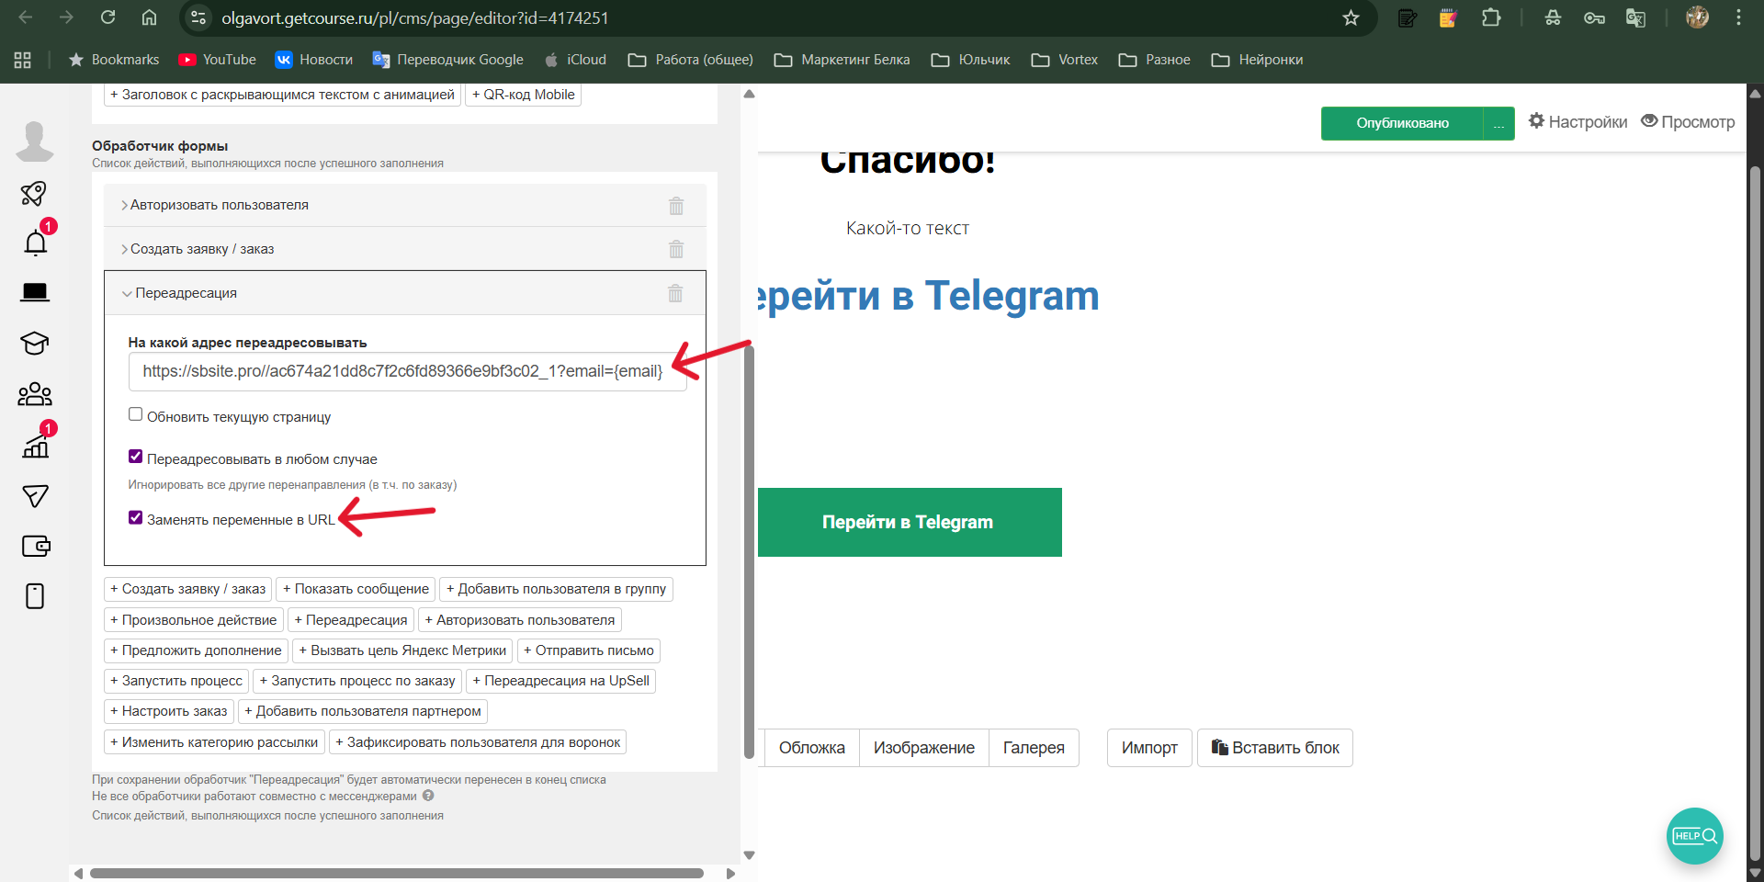Click the users group icon in sidebar
1764x882 pixels.
(34, 394)
